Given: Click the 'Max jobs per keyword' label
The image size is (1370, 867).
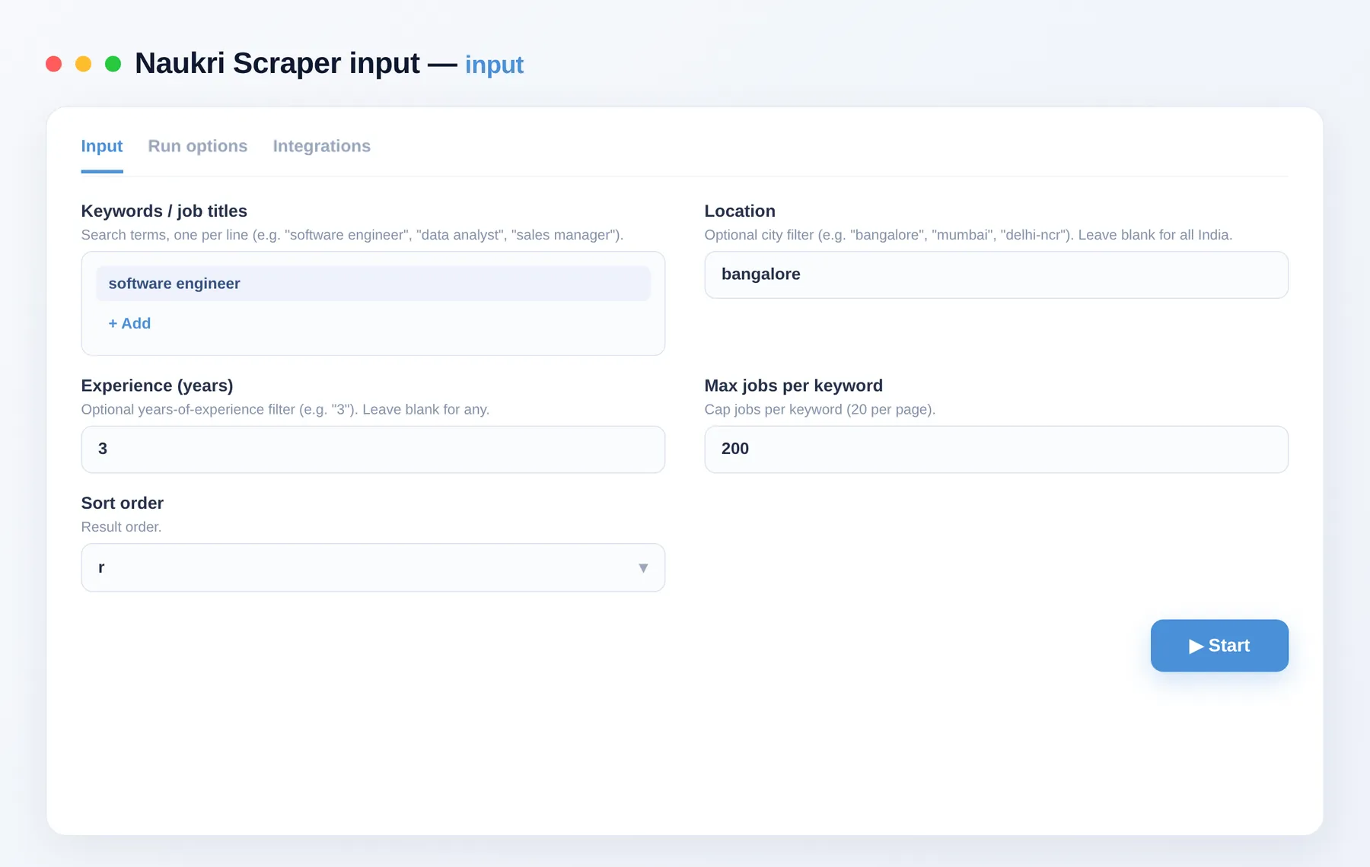Looking at the screenshot, I should 794,386.
